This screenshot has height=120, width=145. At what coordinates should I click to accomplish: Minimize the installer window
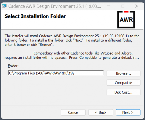coord(109,6)
